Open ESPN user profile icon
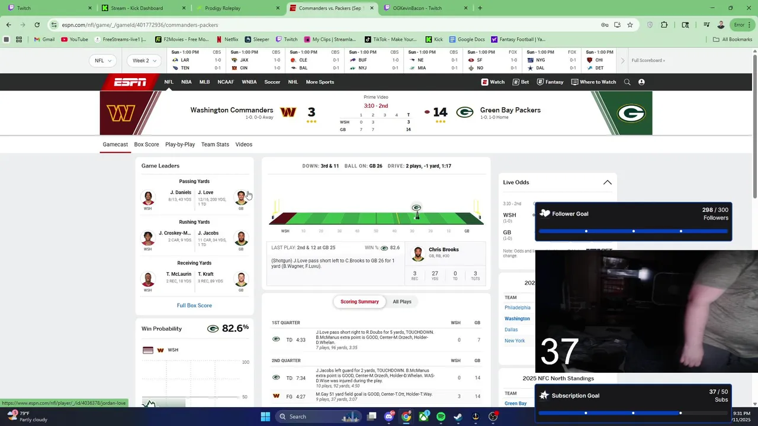This screenshot has width=758, height=426. pos(641,82)
